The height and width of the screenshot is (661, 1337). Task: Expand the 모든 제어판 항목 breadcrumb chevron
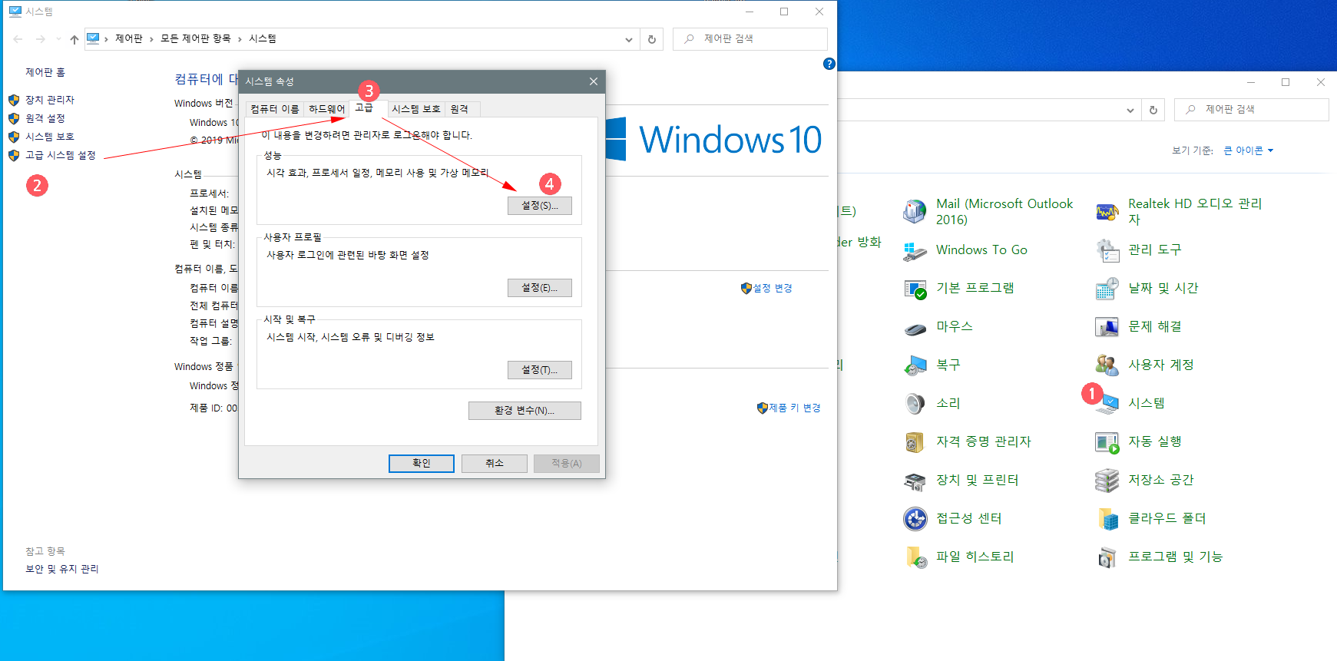click(x=240, y=39)
